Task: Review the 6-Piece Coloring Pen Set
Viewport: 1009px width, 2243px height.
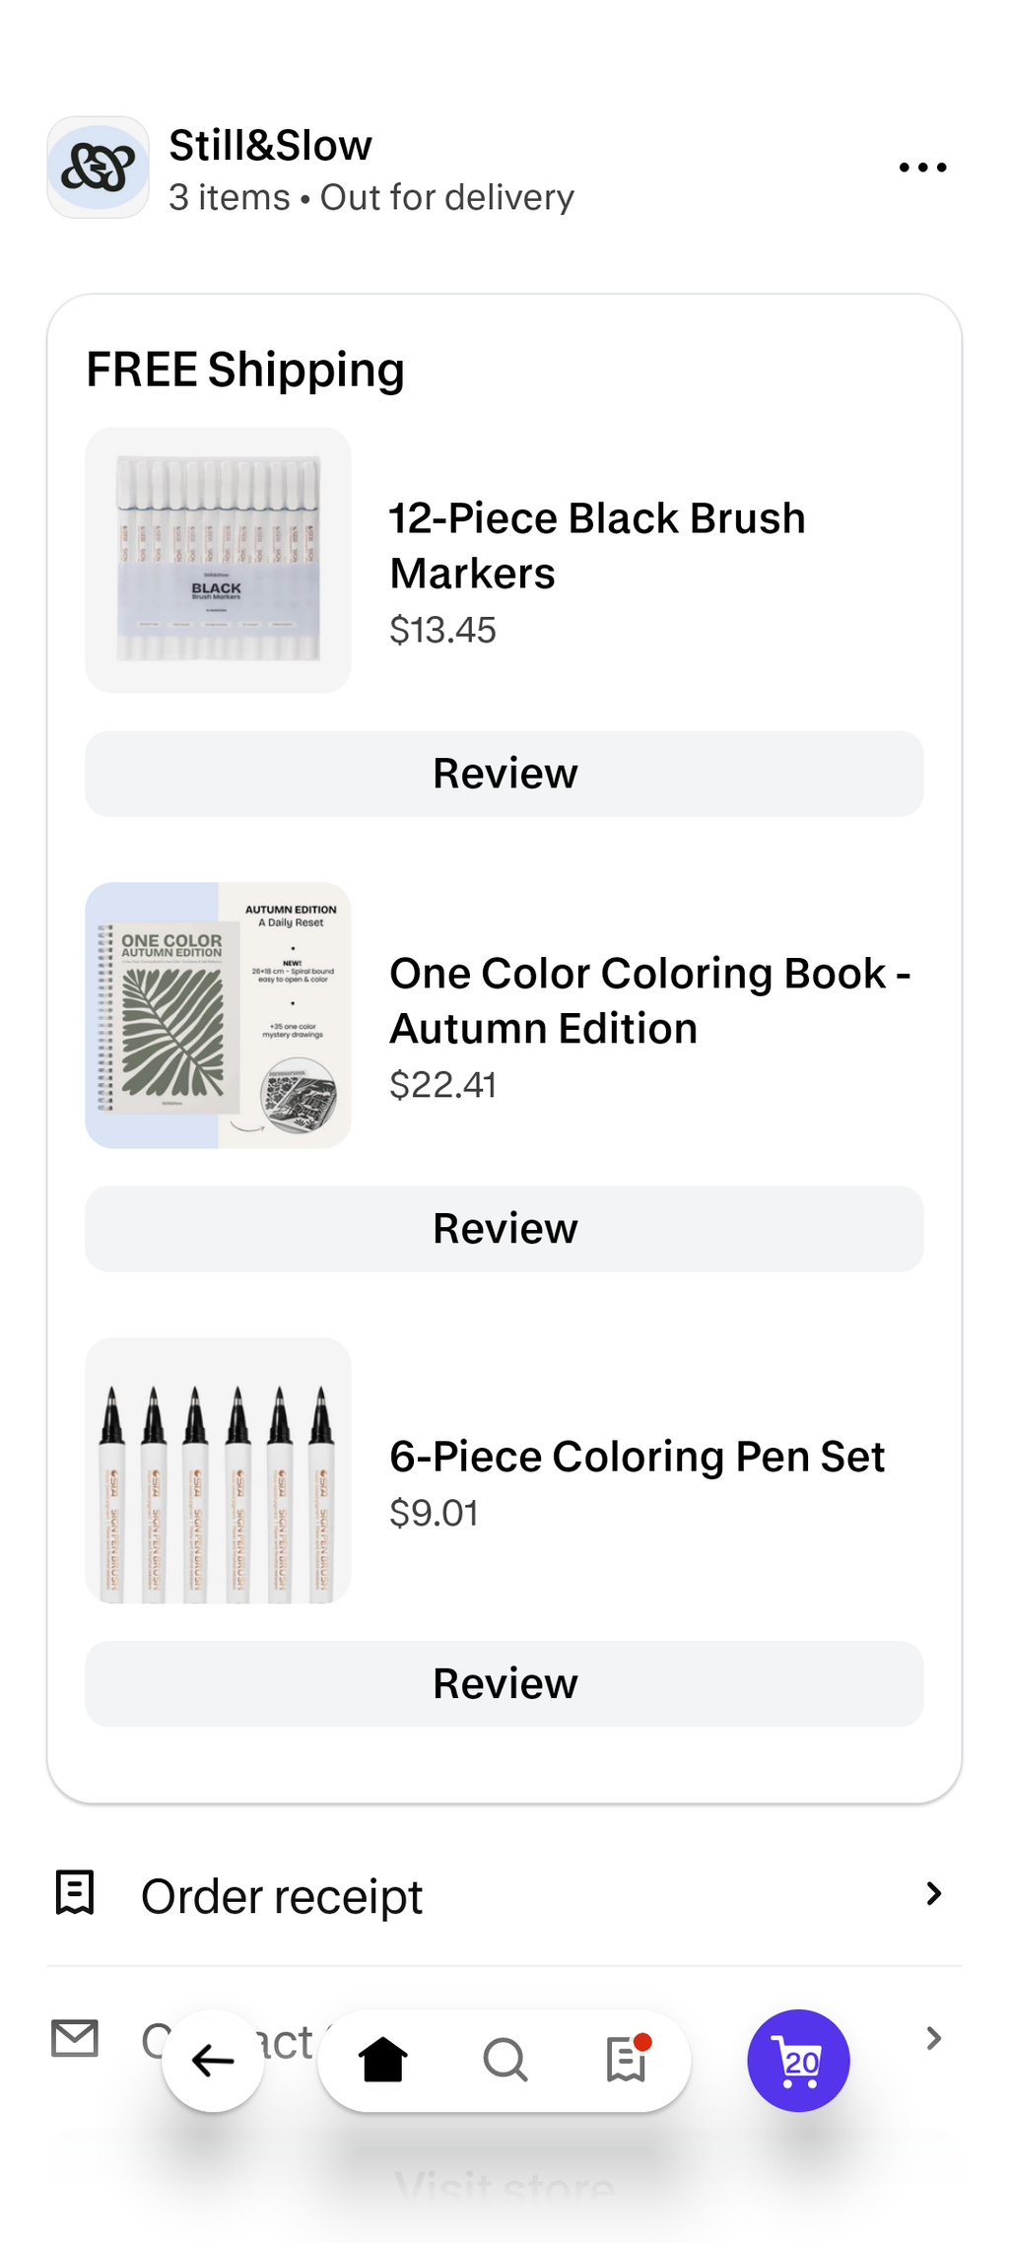Action: pyautogui.click(x=504, y=1684)
